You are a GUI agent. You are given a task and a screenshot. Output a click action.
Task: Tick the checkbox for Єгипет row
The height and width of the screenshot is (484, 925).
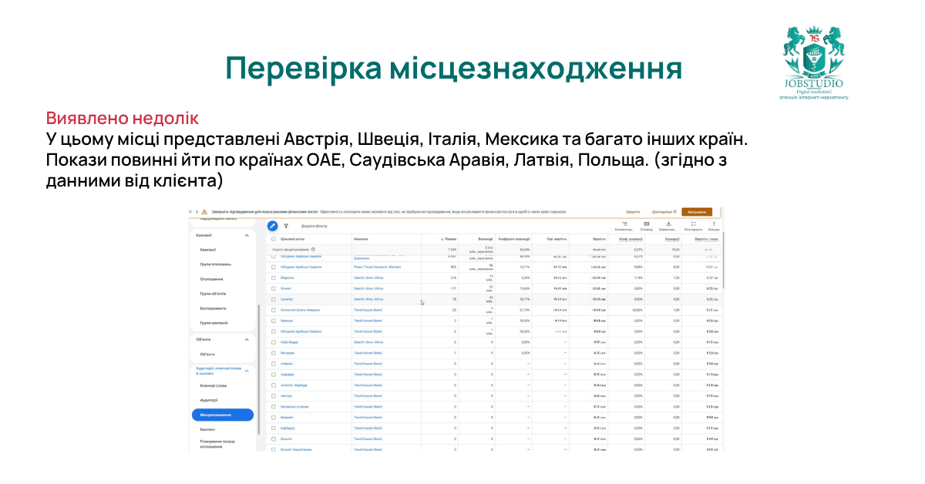tap(274, 288)
